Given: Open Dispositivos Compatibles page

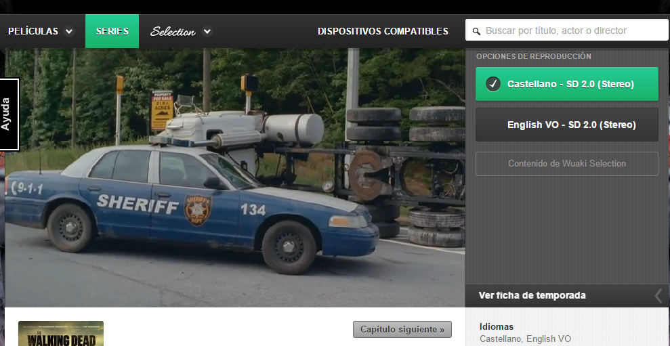Looking at the screenshot, I should 383,31.
